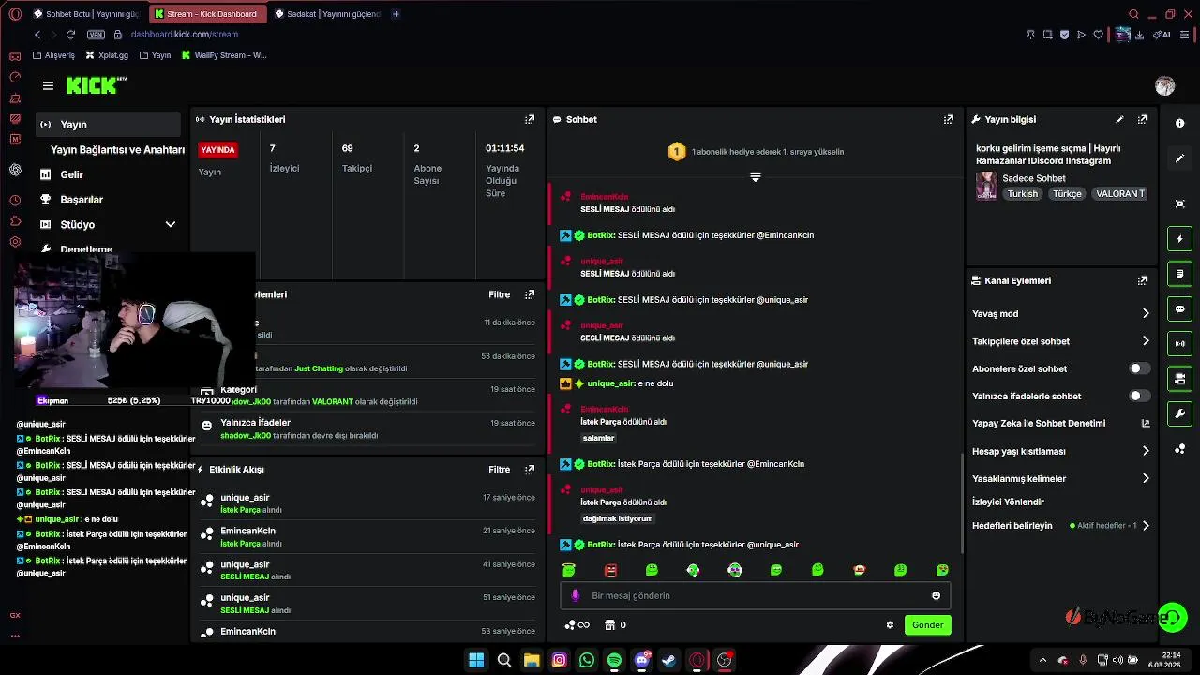
Task: Open Spotify from the taskbar
Action: click(x=614, y=660)
